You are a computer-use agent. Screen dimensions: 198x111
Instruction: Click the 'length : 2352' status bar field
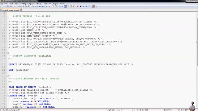click(111, 110)
